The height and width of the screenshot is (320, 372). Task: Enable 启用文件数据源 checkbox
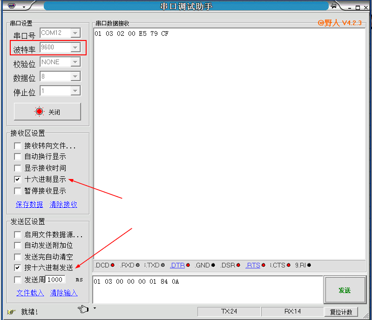pyautogui.click(x=18, y=235)
